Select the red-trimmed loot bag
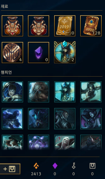The height and width of the screenshot is (179, 105). 39,26
